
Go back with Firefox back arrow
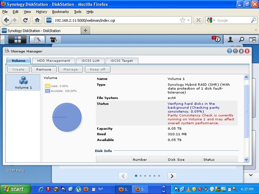(6, 20)
